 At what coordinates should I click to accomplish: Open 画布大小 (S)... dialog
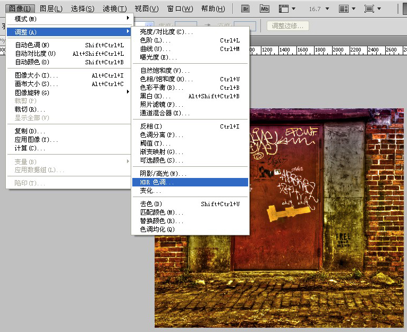pyautogui.click(x=70, y=84)
